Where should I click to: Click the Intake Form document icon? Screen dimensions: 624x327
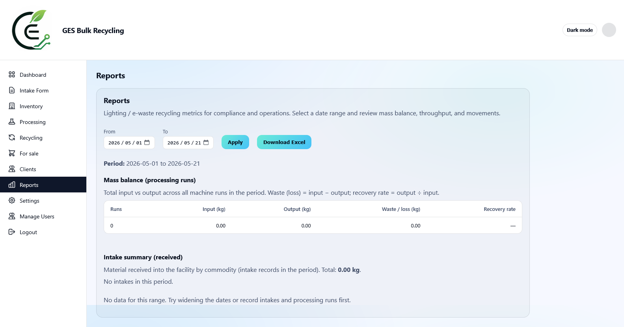click(x=12, y=90)
